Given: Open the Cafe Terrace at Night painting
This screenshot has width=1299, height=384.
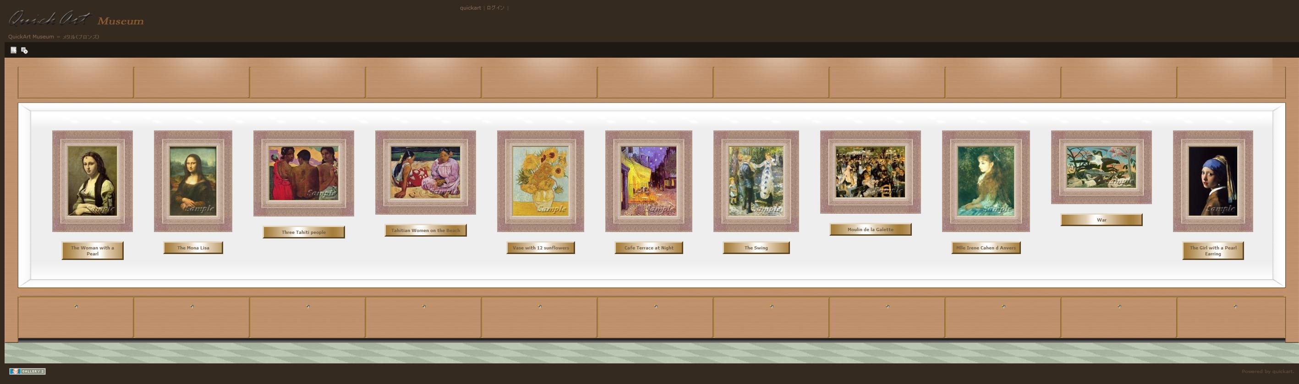Looking at the screenshot, I should tap(648, 181).
